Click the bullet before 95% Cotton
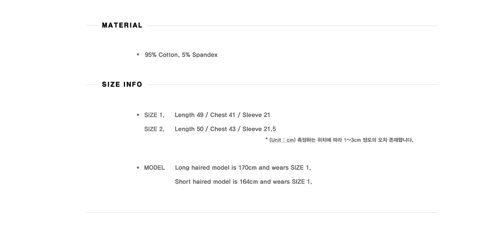 (138, 54)
